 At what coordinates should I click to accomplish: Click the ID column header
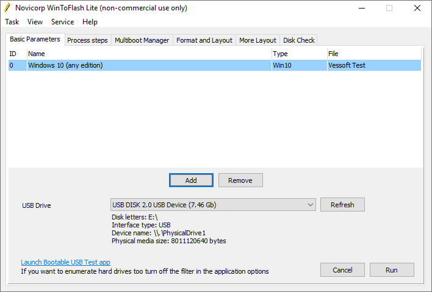[x=18, y=54]
